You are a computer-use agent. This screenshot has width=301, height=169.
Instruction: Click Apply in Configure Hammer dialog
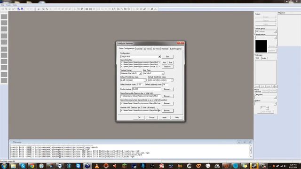[164, 117]
